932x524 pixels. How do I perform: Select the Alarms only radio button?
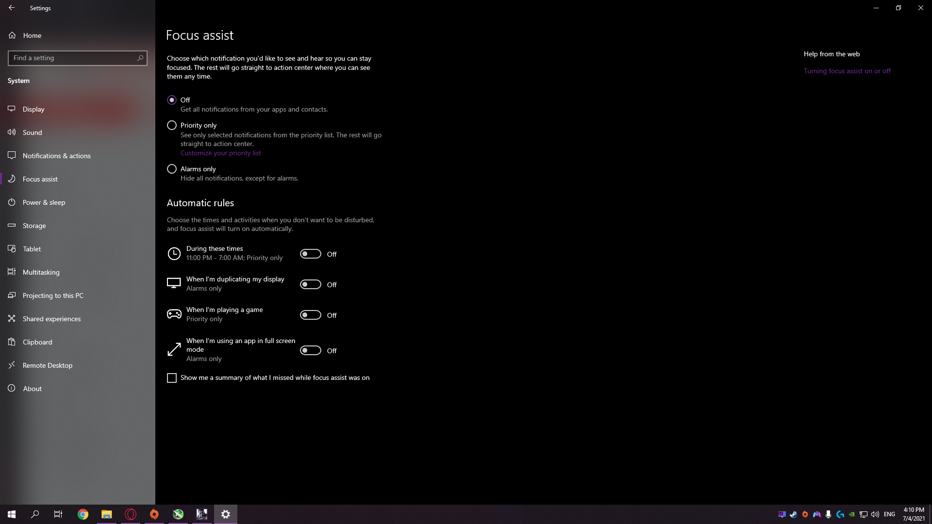point(172,169)
